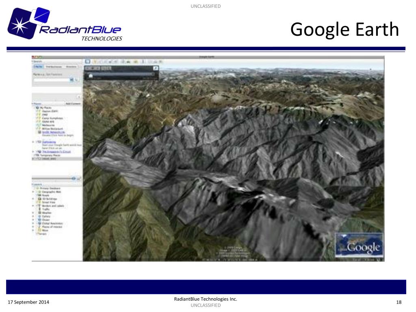Toggle the Camp Humphreys placemark checkbox
Viewport: 416px width, 312px height.
37,118
